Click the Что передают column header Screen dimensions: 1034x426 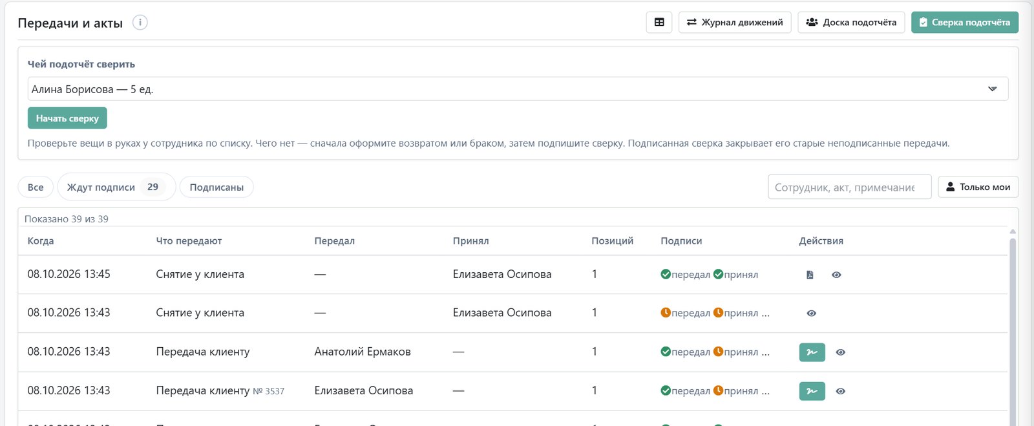point(189,241)
